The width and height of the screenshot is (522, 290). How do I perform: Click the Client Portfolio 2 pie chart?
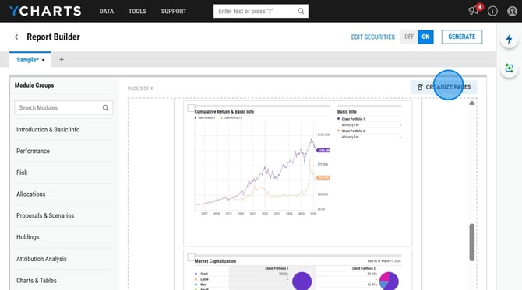pos(389,281)
